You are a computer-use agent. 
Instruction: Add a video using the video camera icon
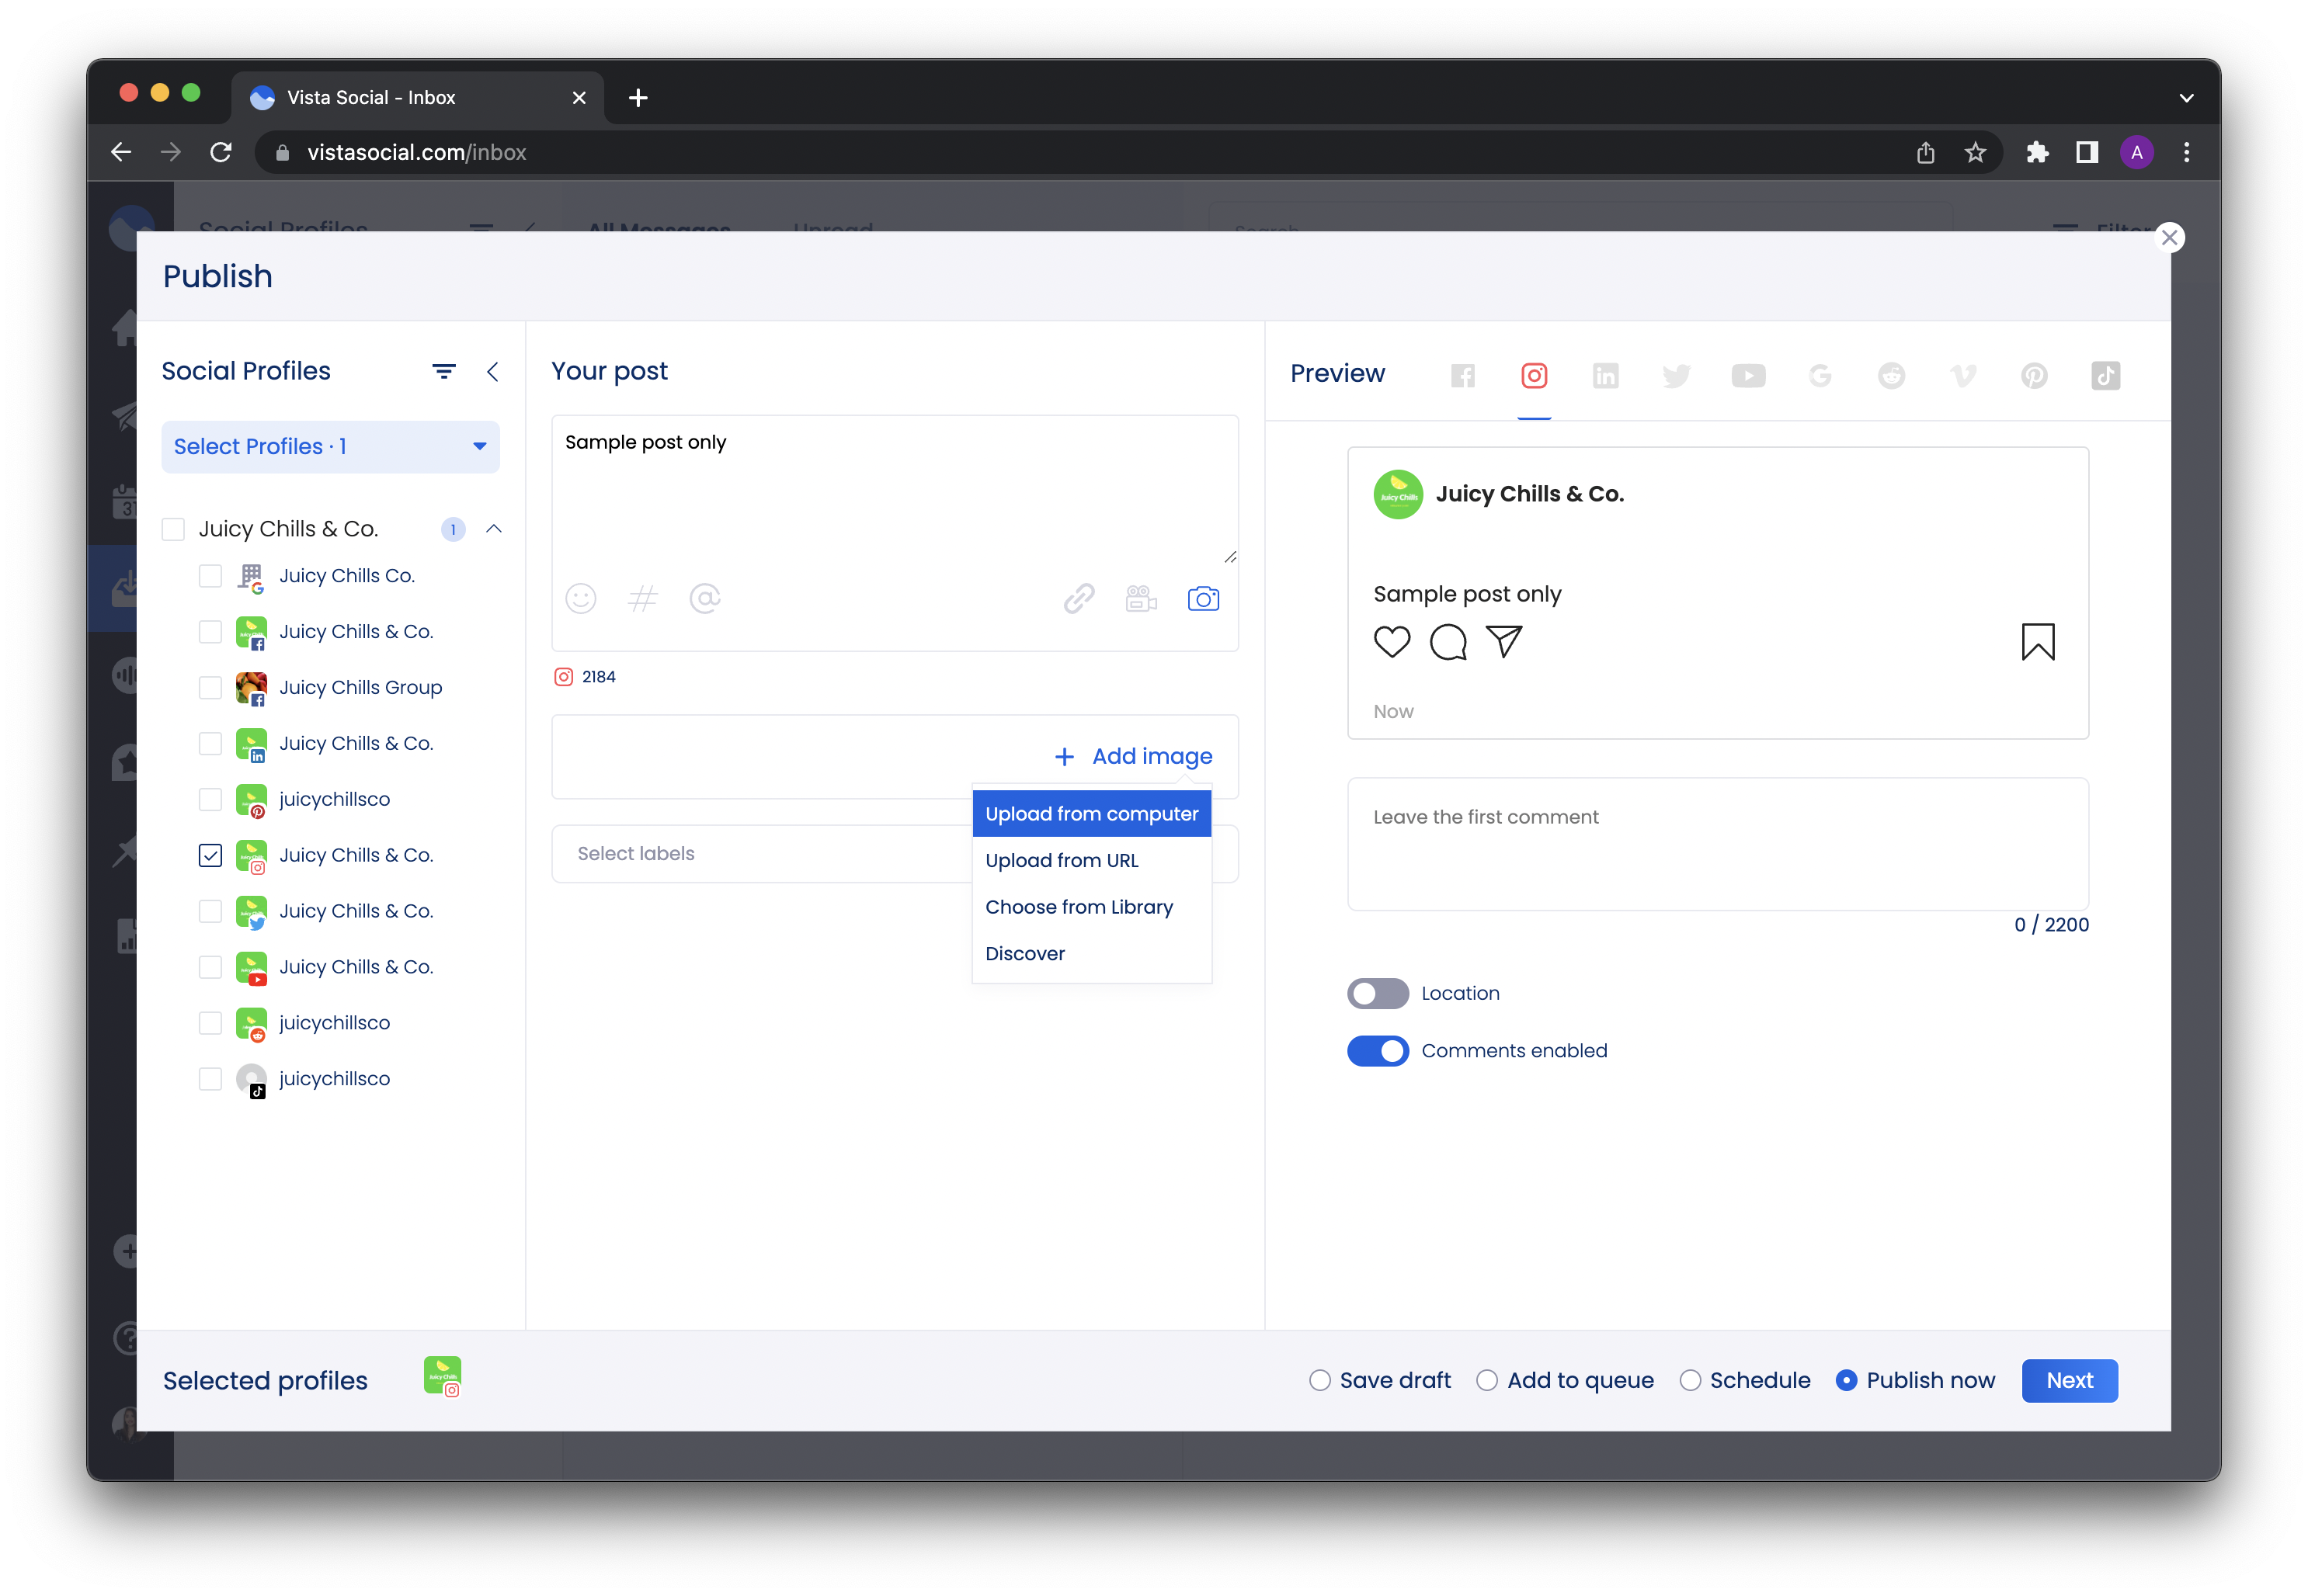pyautogui.click(x=1141, y=599)
